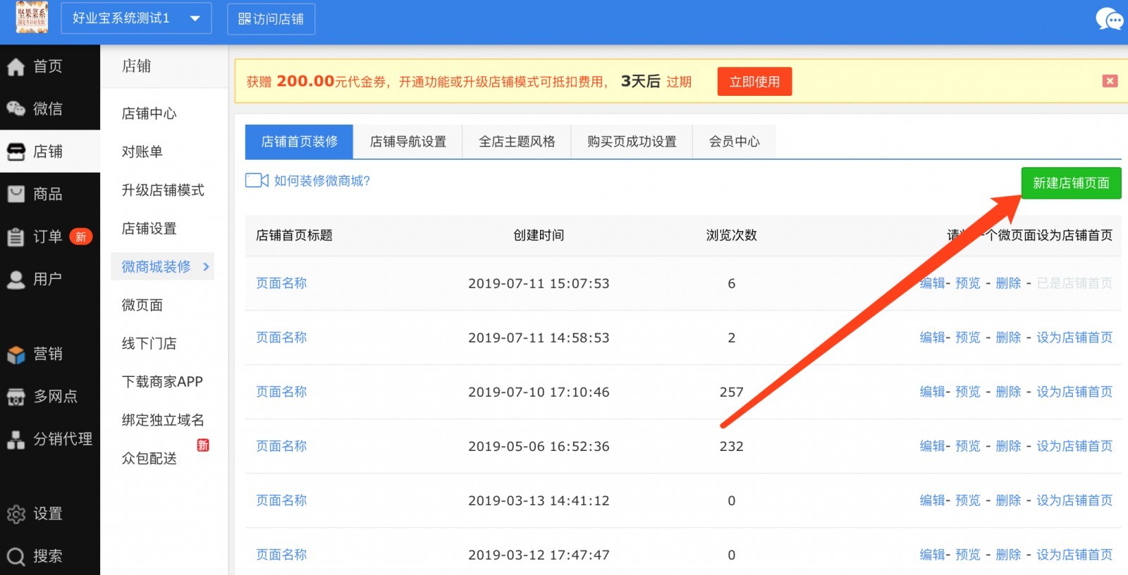This screenshot has height=575, width=1128.
Task: Open the 订单 orders clipboard icon
Action: pos(16,237)
